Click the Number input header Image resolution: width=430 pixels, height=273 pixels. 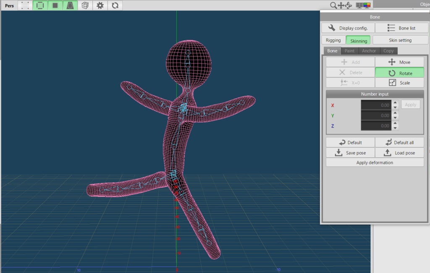point(375,94)
